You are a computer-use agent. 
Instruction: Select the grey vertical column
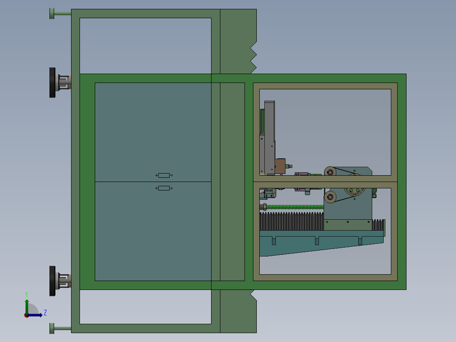[x=269, y=138]
